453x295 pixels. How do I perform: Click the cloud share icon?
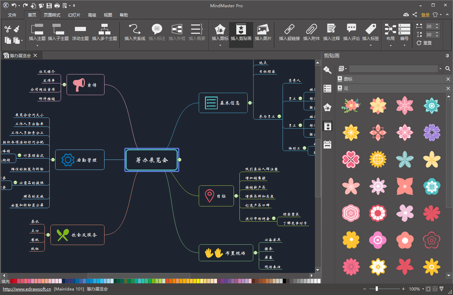coord(406,15)
